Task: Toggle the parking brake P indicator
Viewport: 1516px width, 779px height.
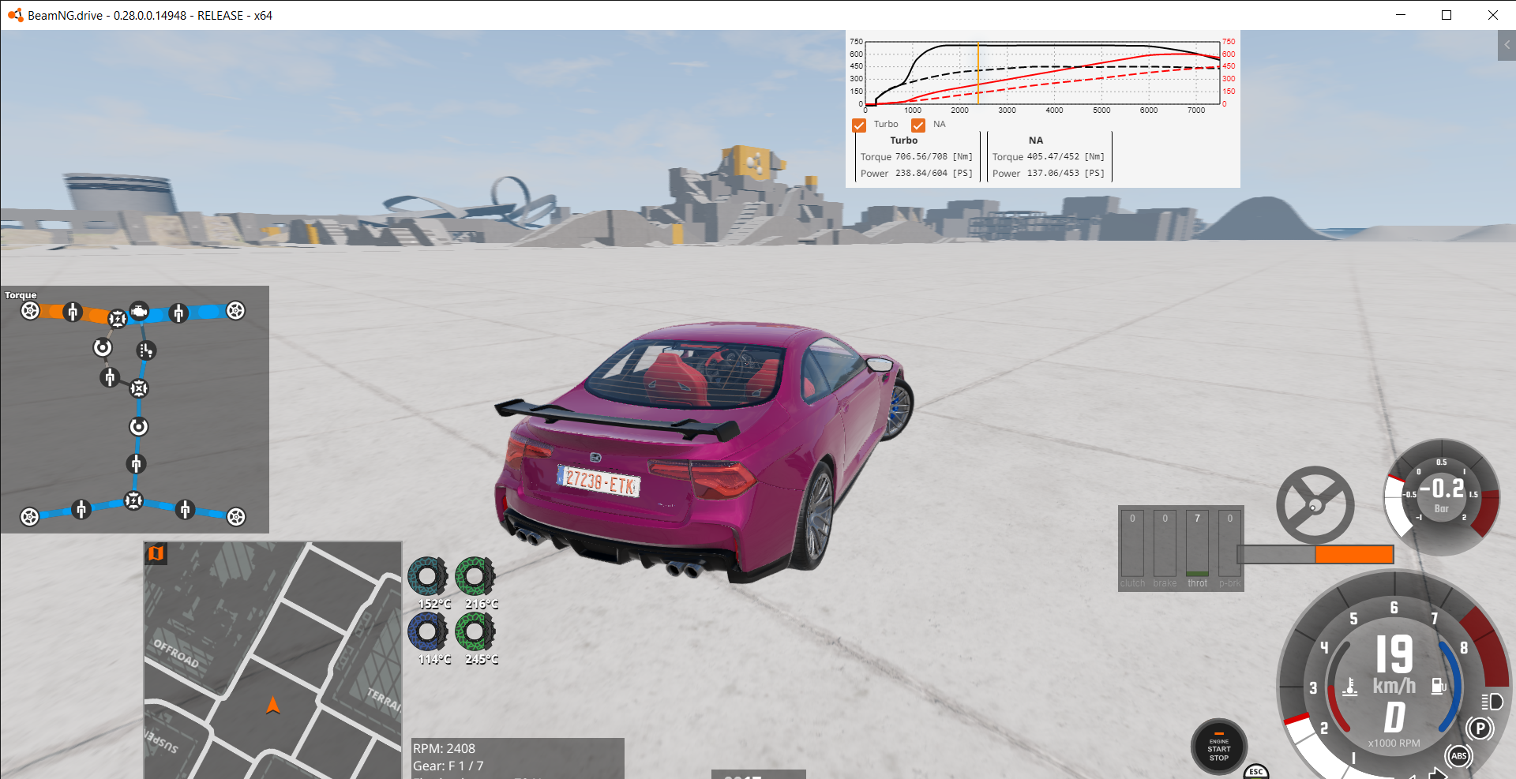Action: tap(1480, 728)
